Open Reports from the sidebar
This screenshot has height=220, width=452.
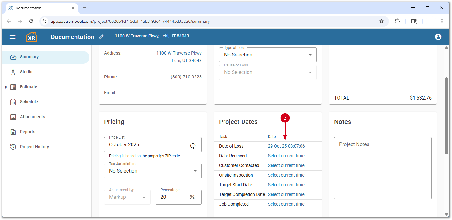pos(27,132)
